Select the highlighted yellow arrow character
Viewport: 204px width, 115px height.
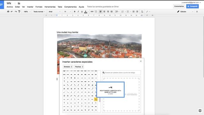[x=96, y=99]
